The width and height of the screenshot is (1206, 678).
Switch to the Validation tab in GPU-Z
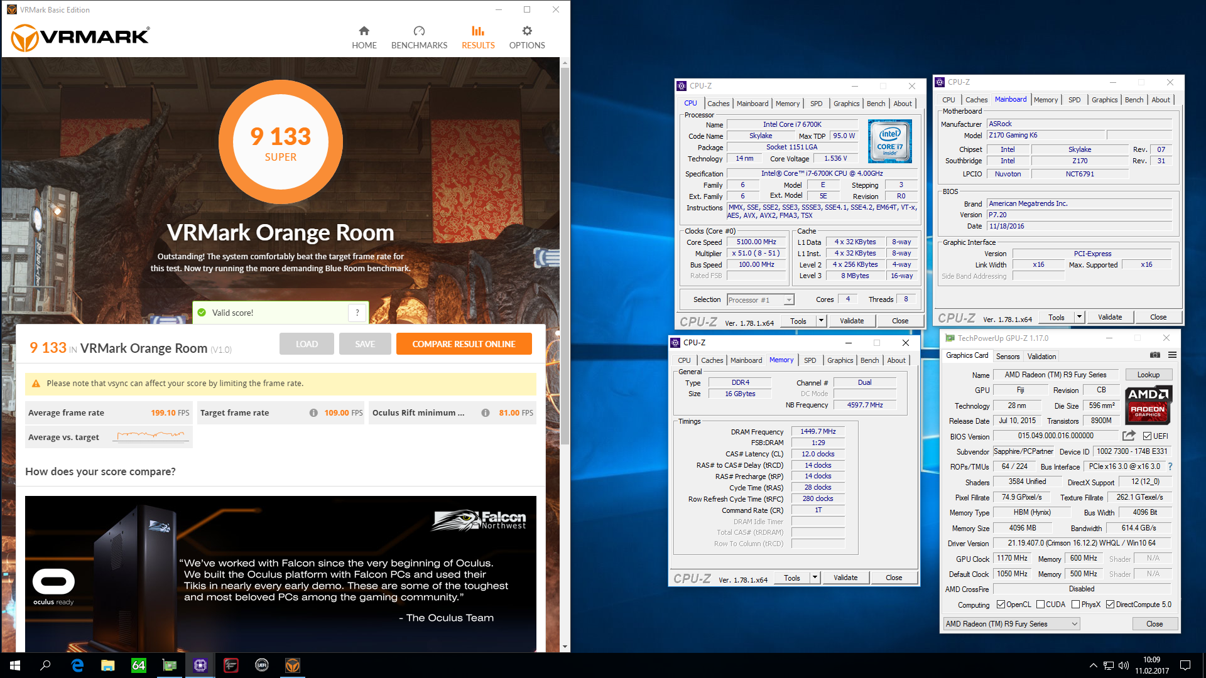pyautogui.click(x=1041, y=357)
